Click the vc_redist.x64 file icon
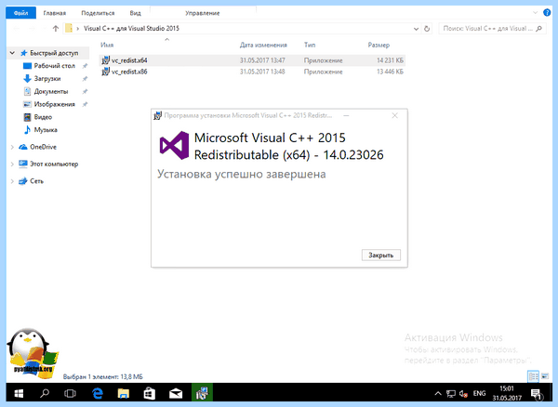The width and height of the screenshot is (558, 407). click(106, 60)
